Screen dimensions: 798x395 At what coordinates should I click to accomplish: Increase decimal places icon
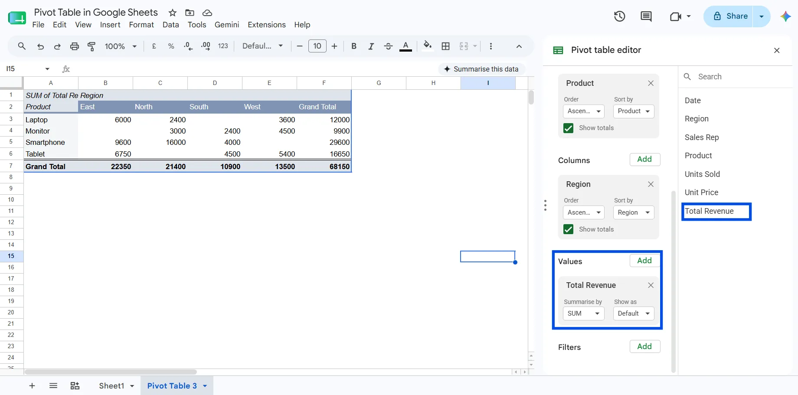point(206,46)
